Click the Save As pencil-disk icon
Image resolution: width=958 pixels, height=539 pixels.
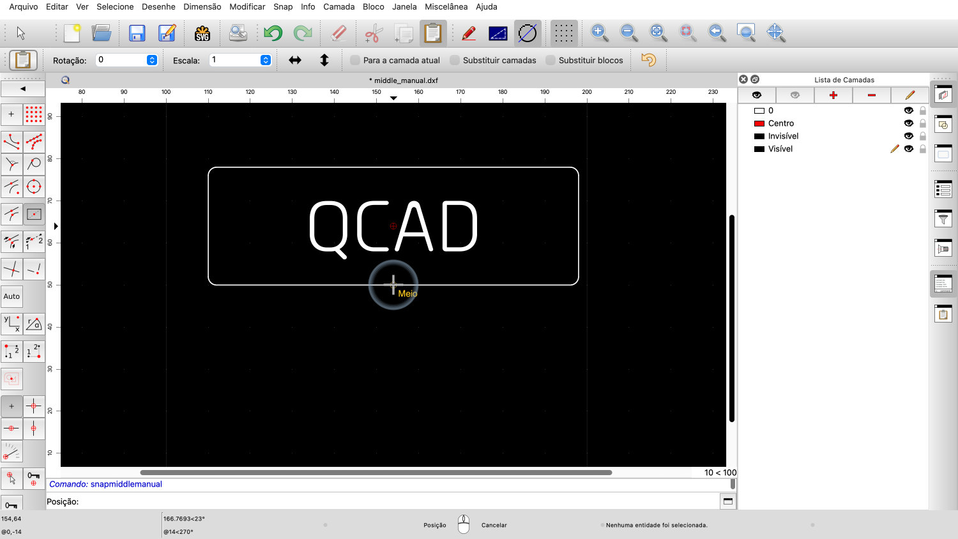point(167,33)
